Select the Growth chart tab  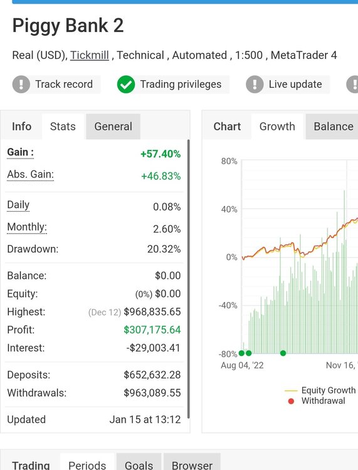[277, 127]
